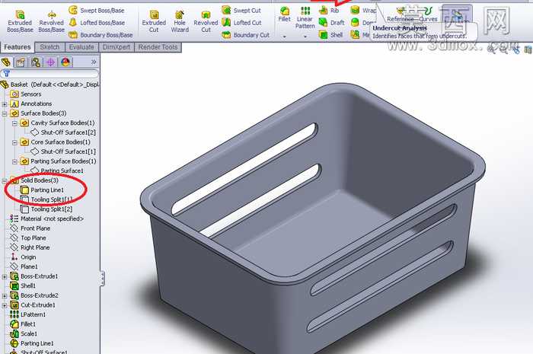Select the Front Plane
The image size is (533, 354).
click(30, 228)
